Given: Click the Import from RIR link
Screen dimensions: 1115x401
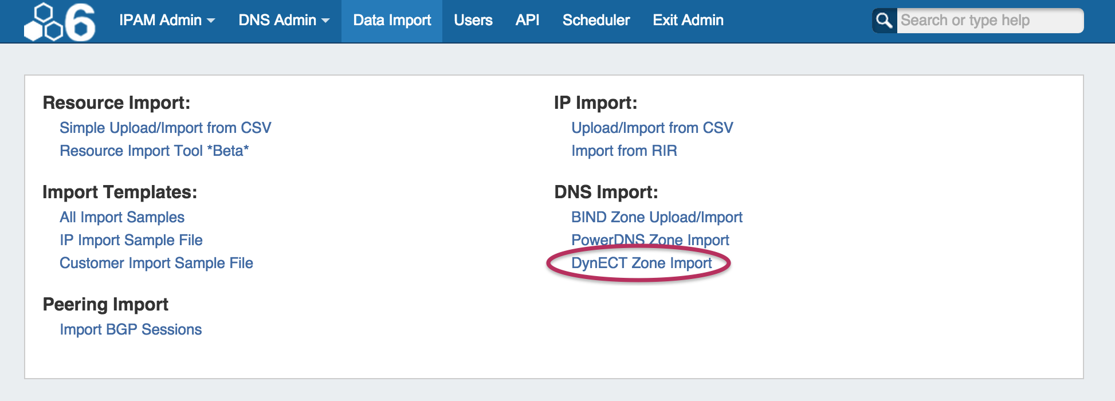Looking at the screenshot, I should coord(624,151).
